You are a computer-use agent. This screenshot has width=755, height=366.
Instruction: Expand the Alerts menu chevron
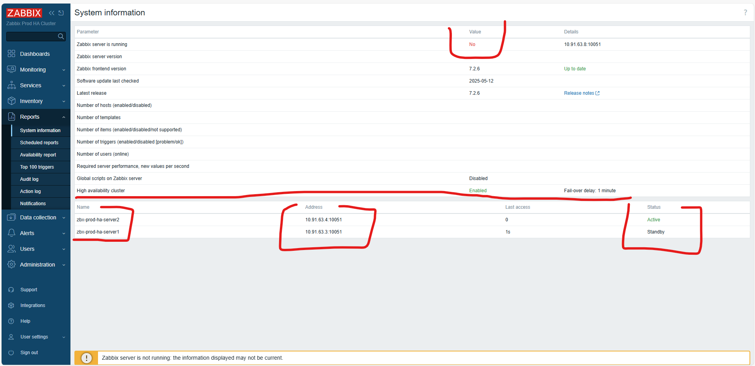click(64, 234)
